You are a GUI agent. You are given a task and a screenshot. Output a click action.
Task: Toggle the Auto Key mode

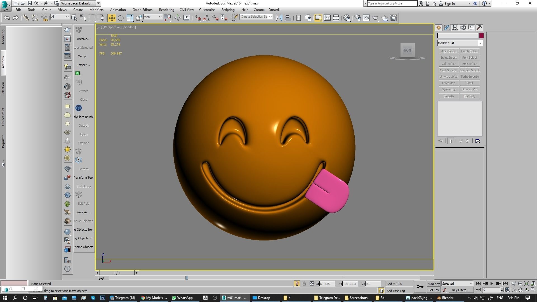pos(434,284)
